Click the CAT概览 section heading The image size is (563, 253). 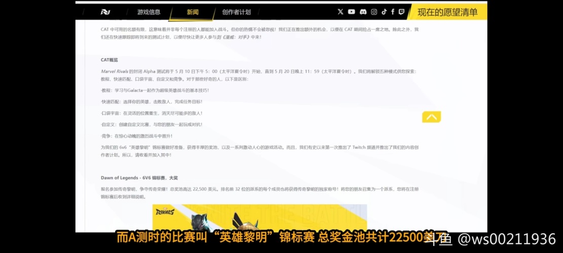click(x=109, y=60)
